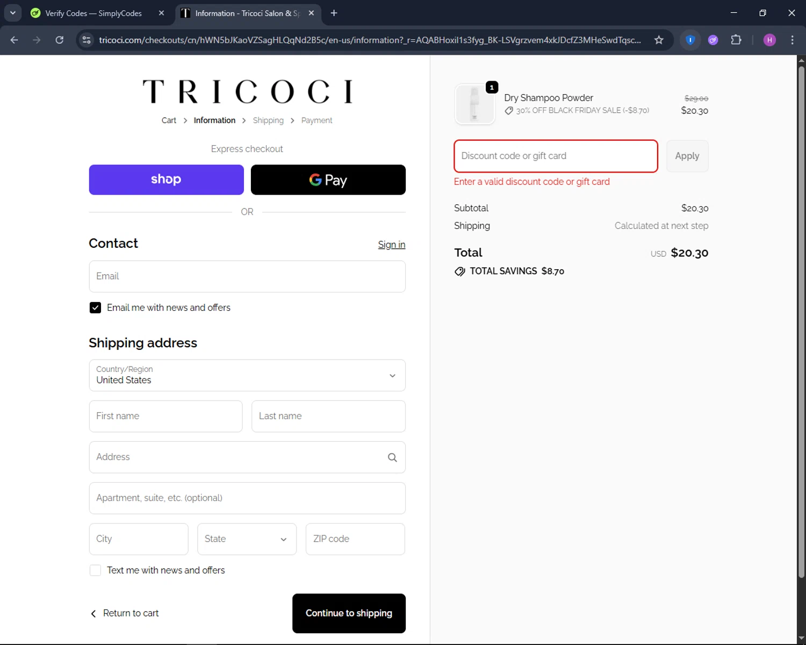806x645 pixels.
Task: Open the purple SimplyCodes extension icon
Action: point(713,40)
